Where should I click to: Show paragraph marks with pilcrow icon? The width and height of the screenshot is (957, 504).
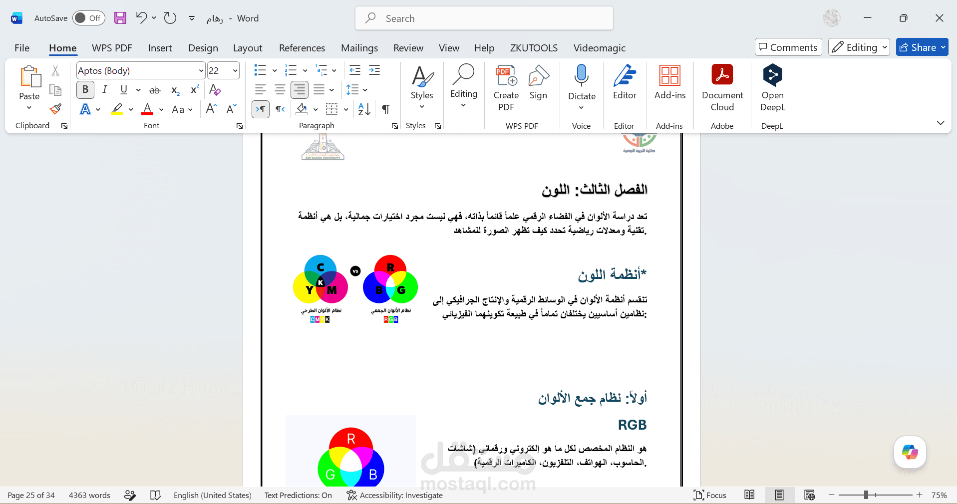click(385, 109)
